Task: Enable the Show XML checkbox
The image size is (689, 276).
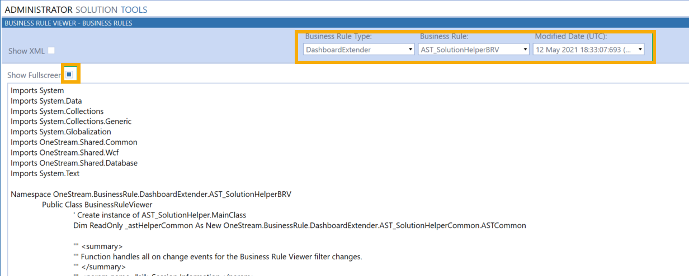Action: [x=51, y=51]
